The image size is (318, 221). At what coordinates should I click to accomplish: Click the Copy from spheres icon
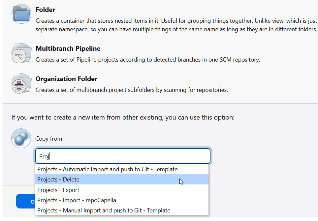tap(21, 138)
